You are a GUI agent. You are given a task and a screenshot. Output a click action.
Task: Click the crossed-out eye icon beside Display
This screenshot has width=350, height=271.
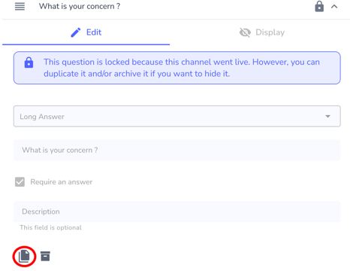pyautogui.click(x=245, y=32)
